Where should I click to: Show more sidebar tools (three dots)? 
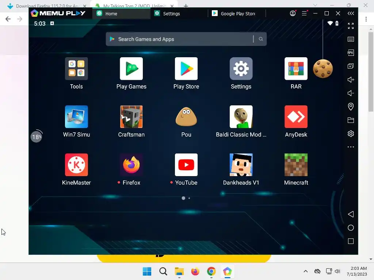[351, 147]
